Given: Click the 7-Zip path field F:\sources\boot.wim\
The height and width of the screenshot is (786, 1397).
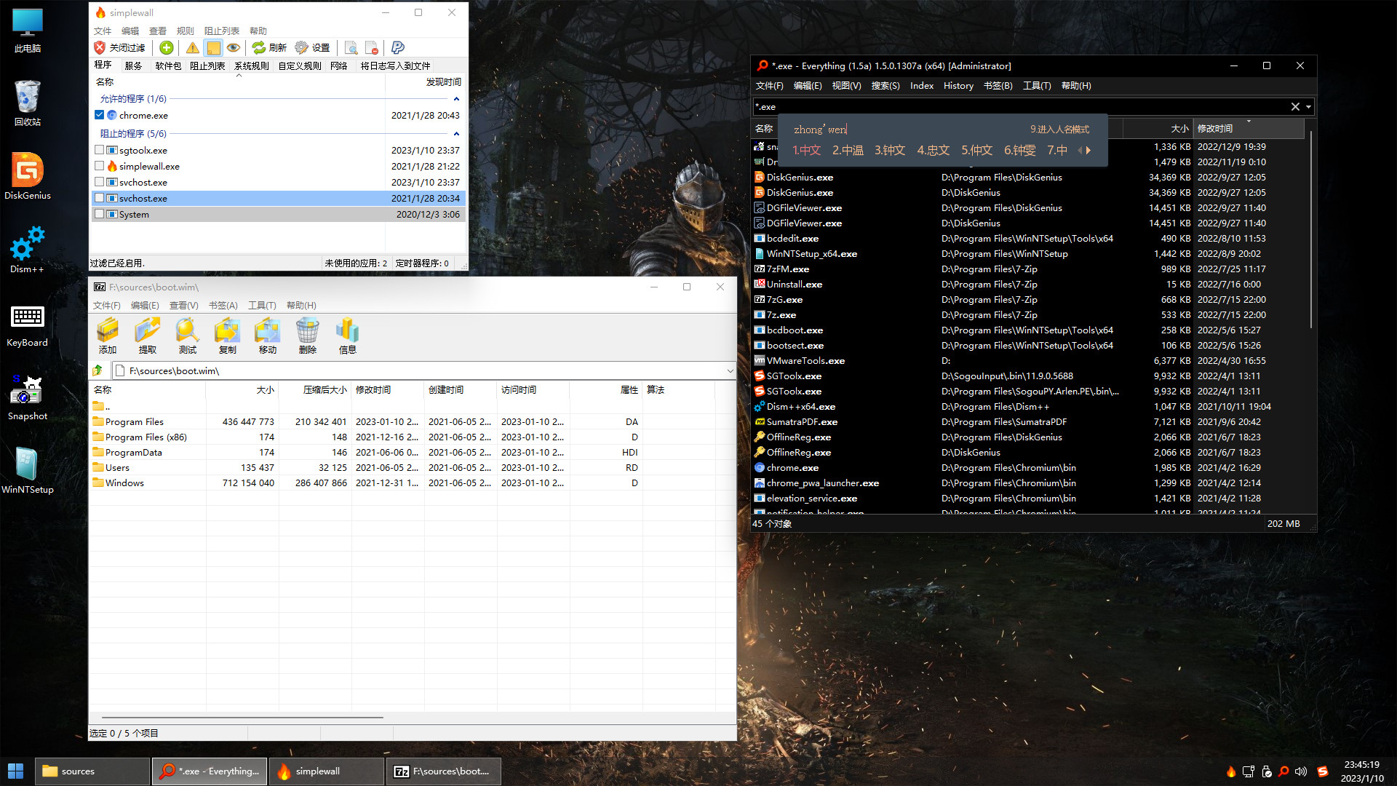Looking at the screenshot, I should coord(418,370).
